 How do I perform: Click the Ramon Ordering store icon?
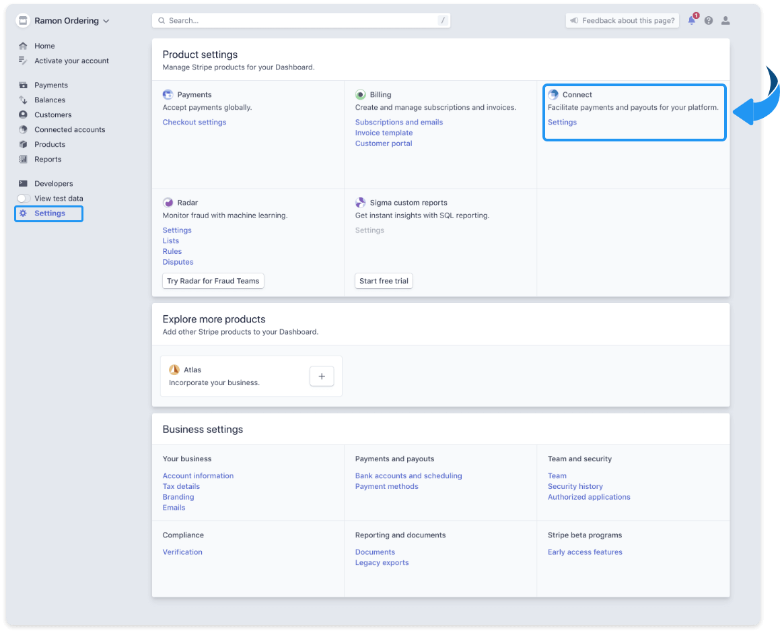pos(23,20)
